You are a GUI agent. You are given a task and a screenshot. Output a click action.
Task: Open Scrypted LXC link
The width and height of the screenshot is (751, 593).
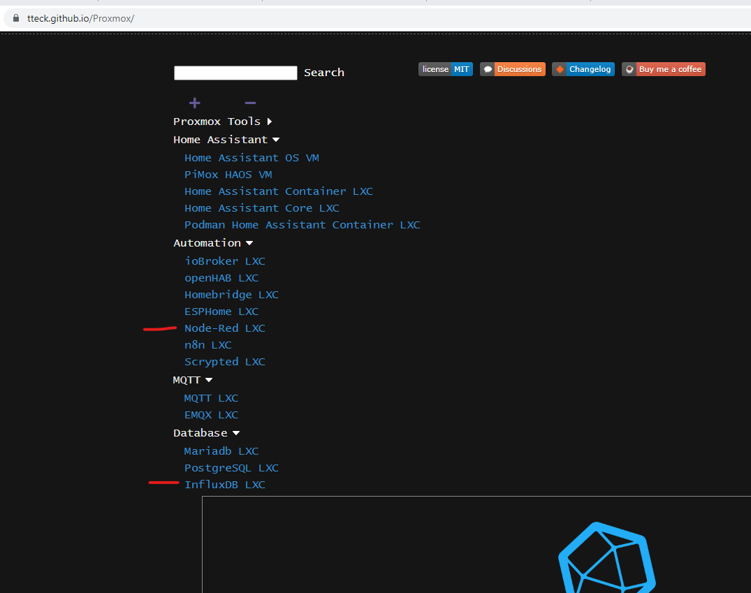[225, 362]
